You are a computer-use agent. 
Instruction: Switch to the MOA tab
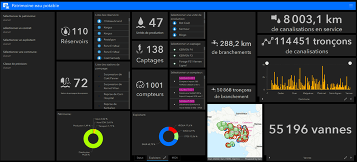tap(175, 158)
